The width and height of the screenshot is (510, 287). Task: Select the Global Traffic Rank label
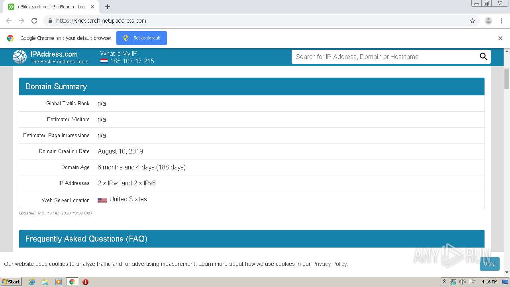(68, 103)
